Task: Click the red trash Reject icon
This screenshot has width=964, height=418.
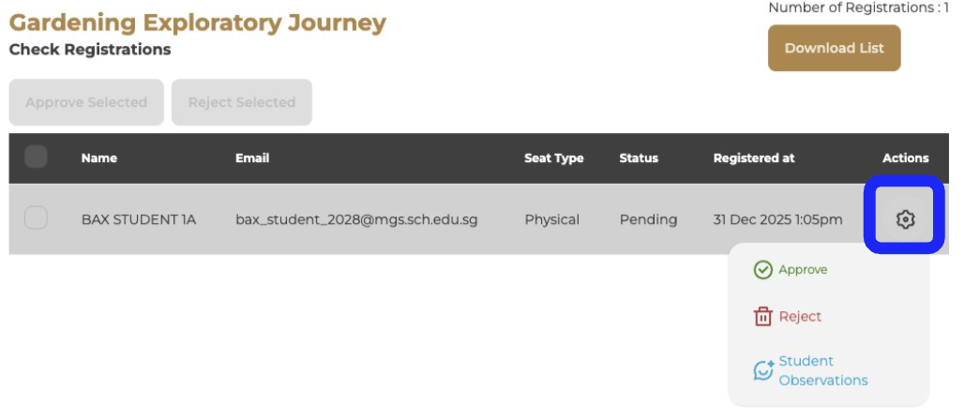Action: (x=763, y=317)
